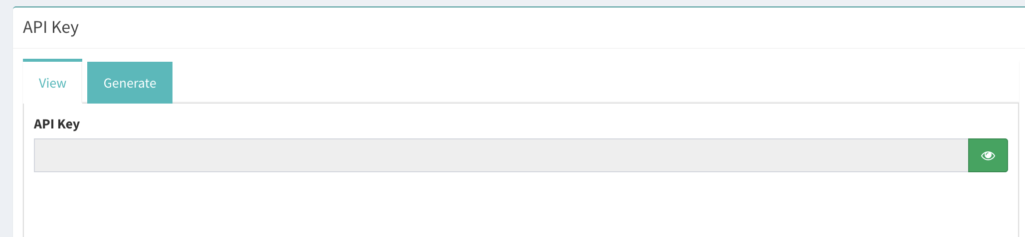Reveal the hidden API key value
The height and width of the screenshot is (237, 1025).
pos(988,155)
